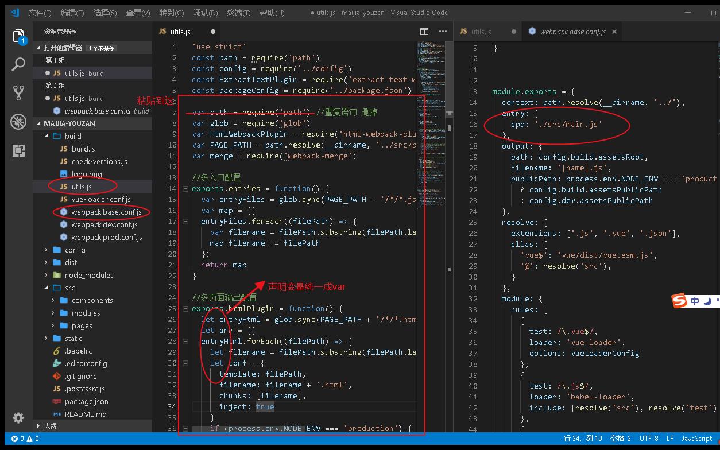Open .babelrc file
720x450 pixels.
point(92,351)
